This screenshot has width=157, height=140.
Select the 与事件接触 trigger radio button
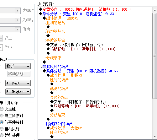2,122
